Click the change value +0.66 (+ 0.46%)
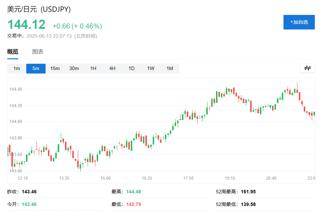 pos(77,26)
